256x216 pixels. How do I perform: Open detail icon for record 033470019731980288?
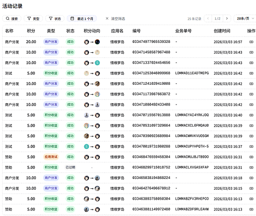(251, 146)
